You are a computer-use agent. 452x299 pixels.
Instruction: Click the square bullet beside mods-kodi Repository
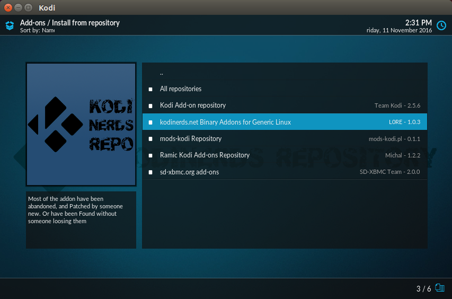coord(150,139)
